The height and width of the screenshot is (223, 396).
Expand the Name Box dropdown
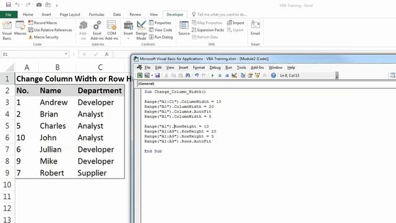[66, 54]
